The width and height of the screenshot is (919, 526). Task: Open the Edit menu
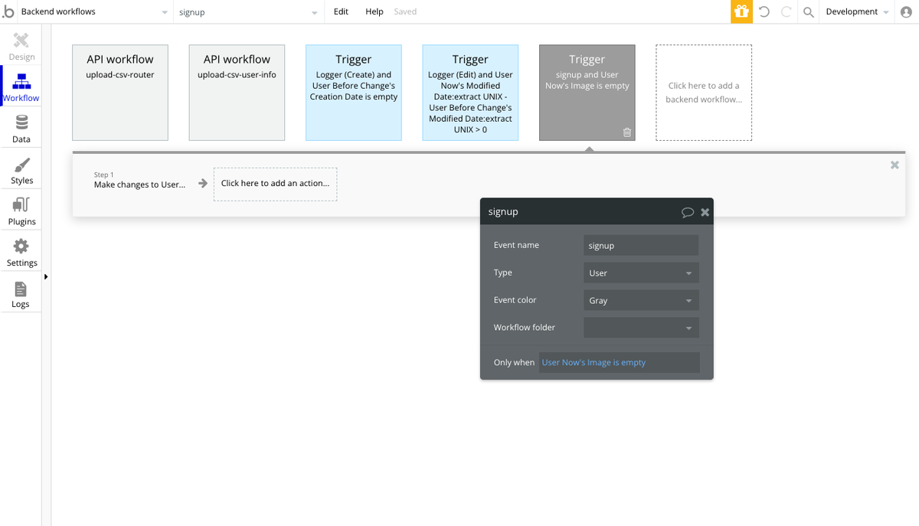[x=341, y=11]
